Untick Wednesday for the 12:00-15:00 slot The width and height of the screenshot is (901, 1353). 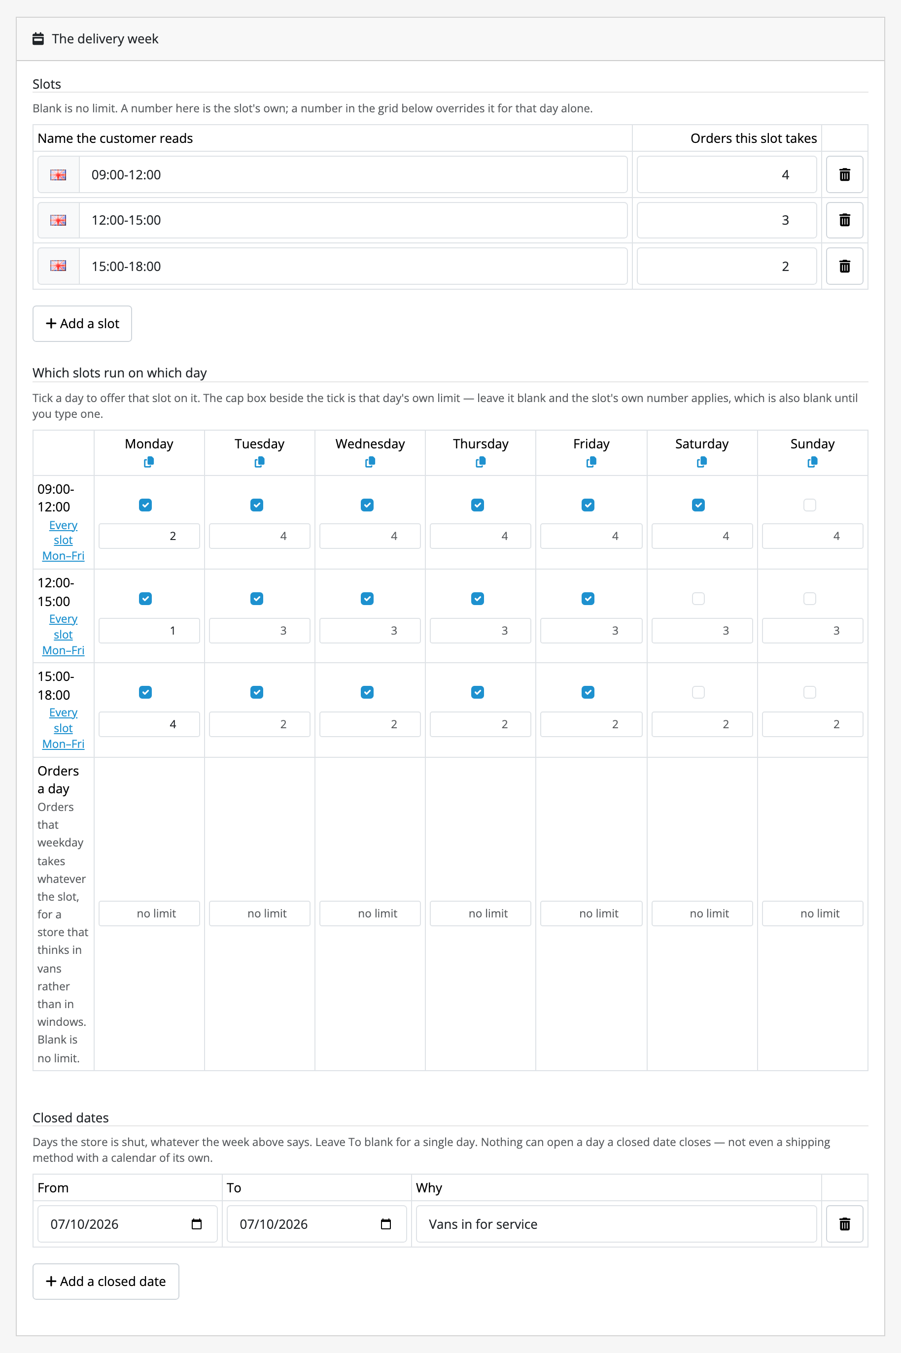click(367, 598)
